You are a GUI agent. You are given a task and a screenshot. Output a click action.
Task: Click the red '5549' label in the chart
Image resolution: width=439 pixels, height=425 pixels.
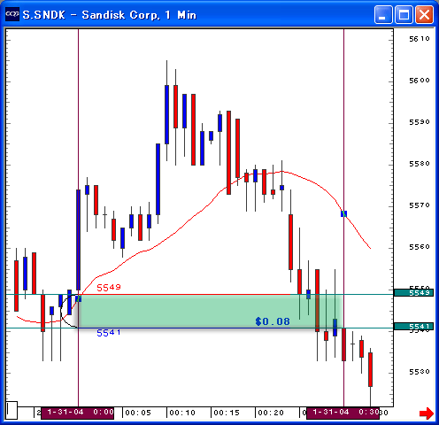[109, 287]
